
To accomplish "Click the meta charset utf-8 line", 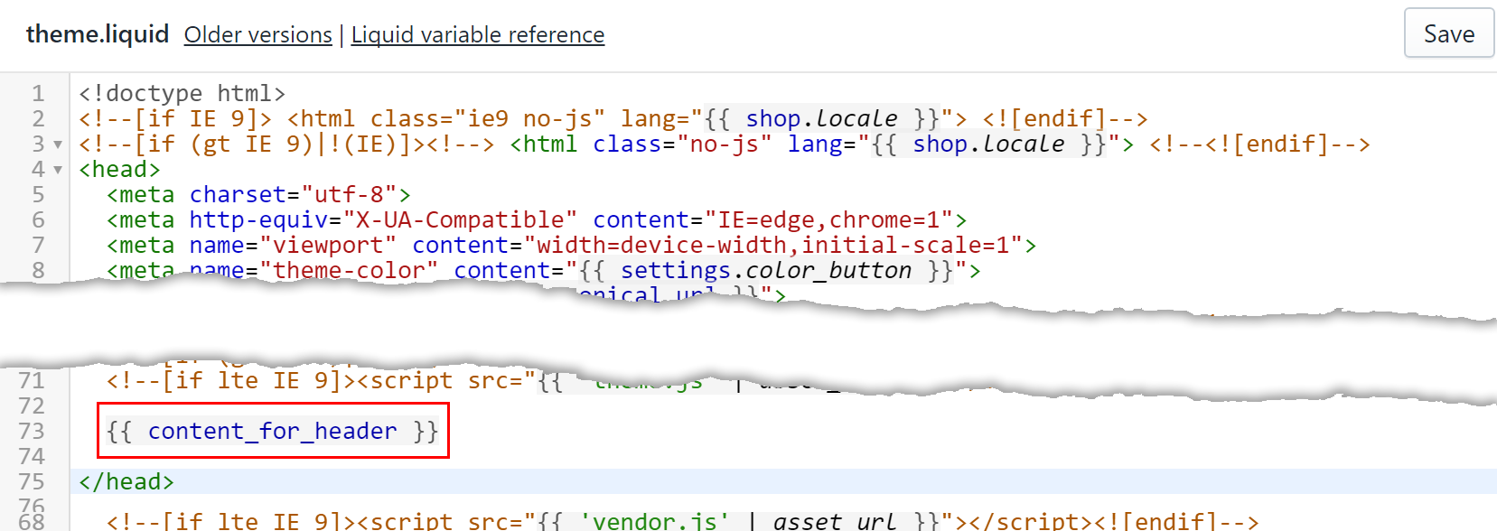I will click(258, 195).
